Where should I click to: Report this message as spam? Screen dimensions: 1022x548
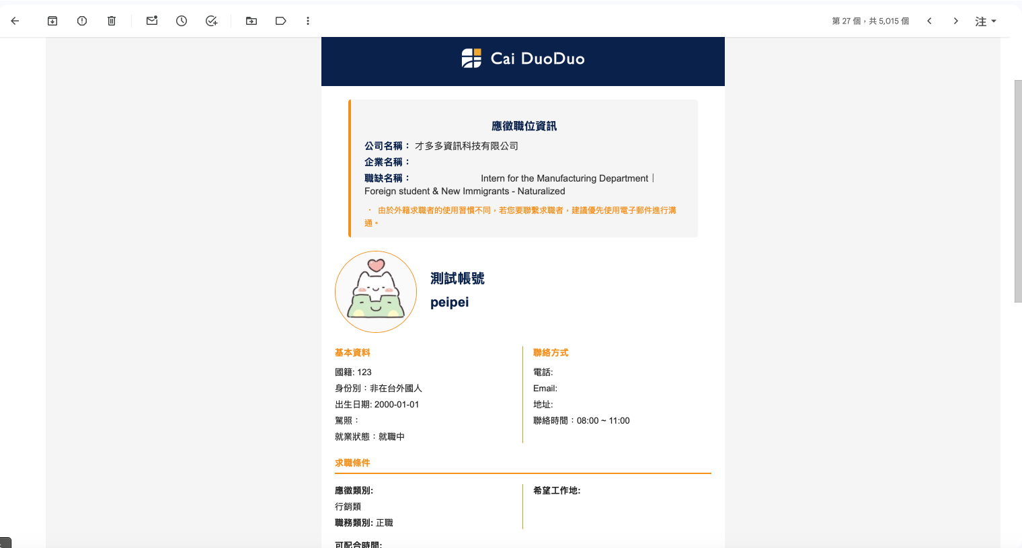point(82,21)
